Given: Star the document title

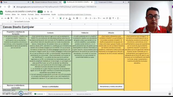Looking at the screenshot, I should coord(45,12).
